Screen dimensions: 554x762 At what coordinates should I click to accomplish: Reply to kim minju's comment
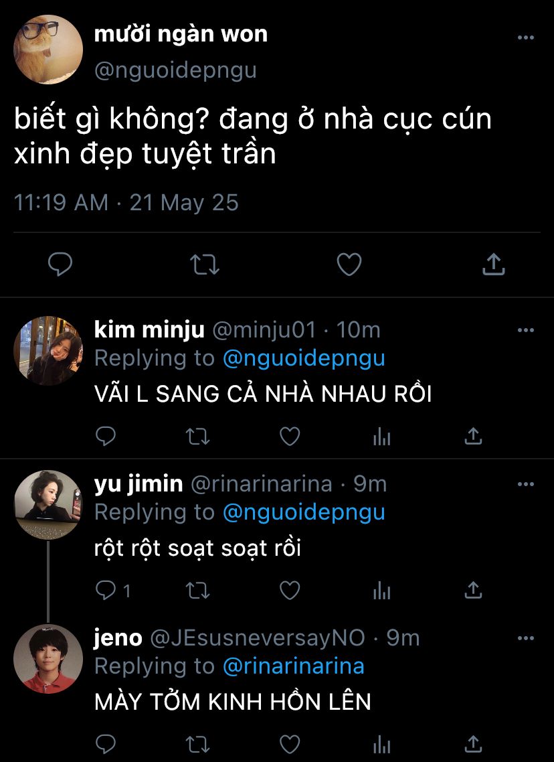[x=106, y=437]
